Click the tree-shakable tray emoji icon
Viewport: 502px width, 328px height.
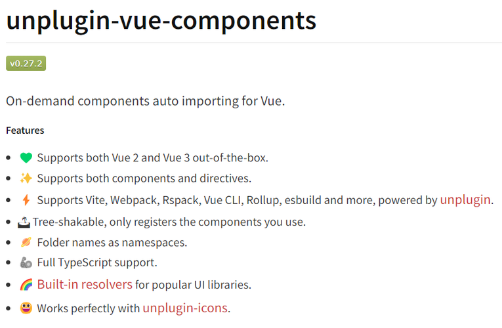(25, 222)
